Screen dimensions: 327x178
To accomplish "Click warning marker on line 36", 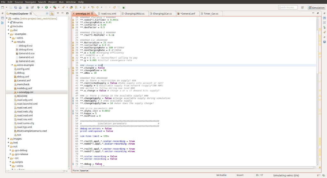I will click(73, 68).
